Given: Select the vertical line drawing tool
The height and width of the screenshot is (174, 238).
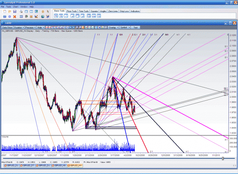Looking at the screenshot, I should (61, 16).
